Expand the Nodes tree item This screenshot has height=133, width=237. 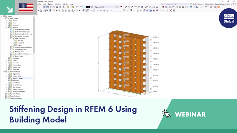[x=7, y=21]
